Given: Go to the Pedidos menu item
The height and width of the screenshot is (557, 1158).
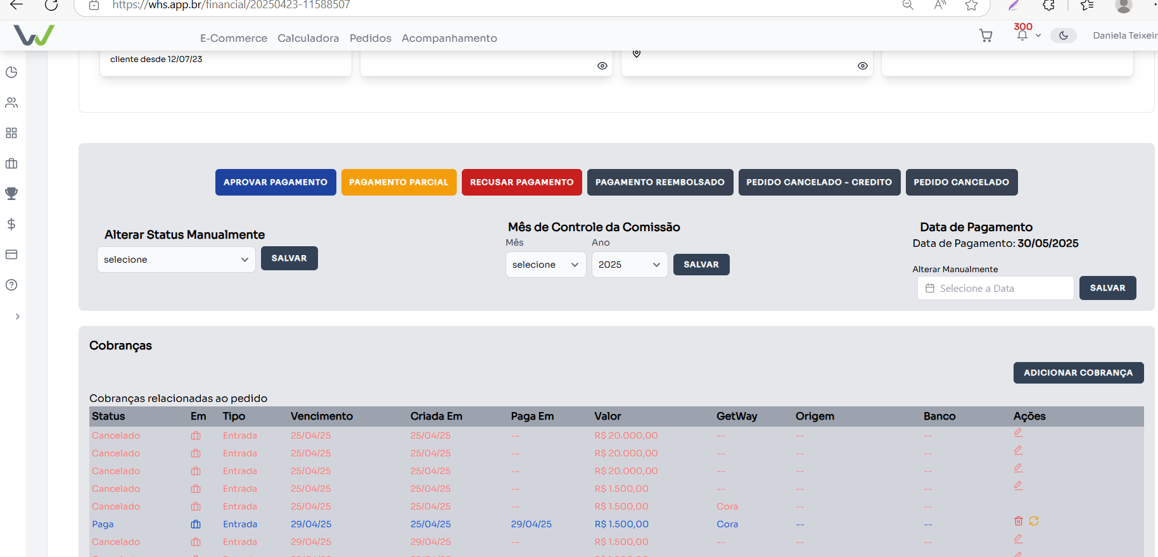Looking at the screenshot, I should [370, 38].
